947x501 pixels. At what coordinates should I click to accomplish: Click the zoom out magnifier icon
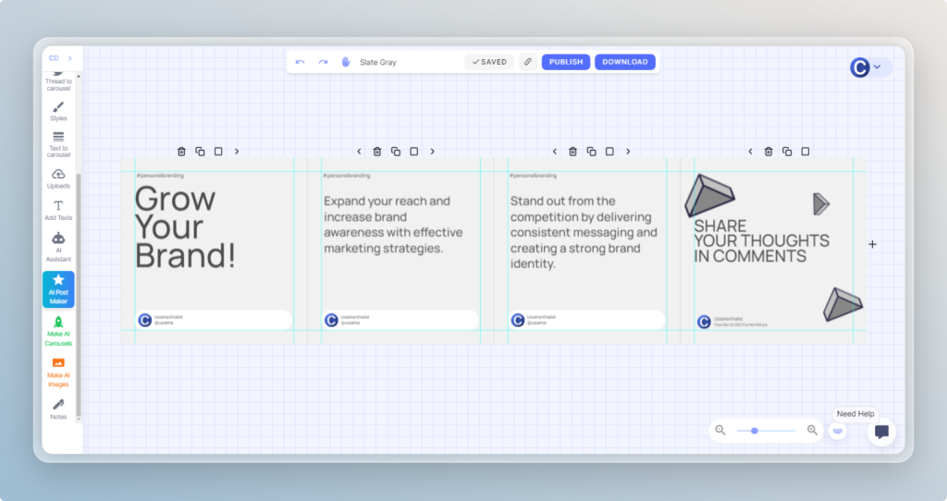(x=720, y=430)
